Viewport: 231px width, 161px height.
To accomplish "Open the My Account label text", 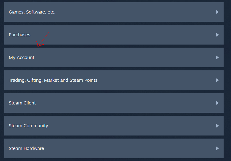I will click(x=22, y=57).
